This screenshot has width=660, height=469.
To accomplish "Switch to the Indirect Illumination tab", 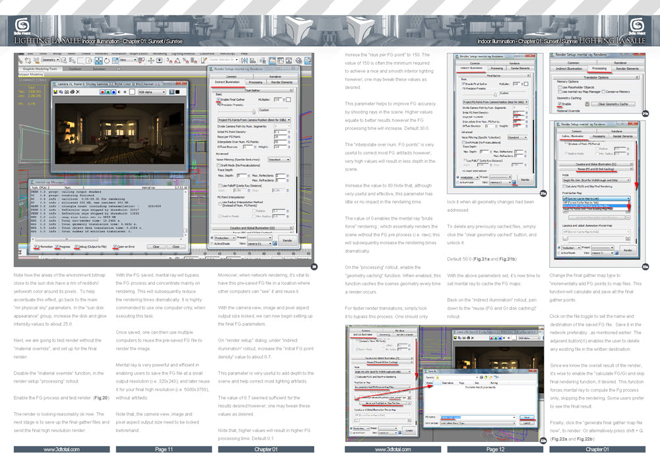I will coord(228,82).
